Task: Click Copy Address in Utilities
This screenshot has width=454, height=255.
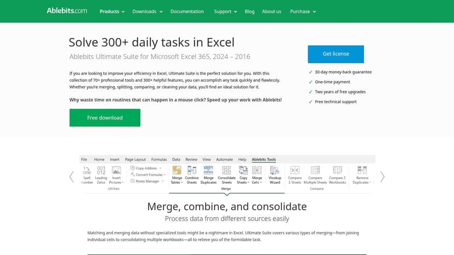Action: coord(146,168)
